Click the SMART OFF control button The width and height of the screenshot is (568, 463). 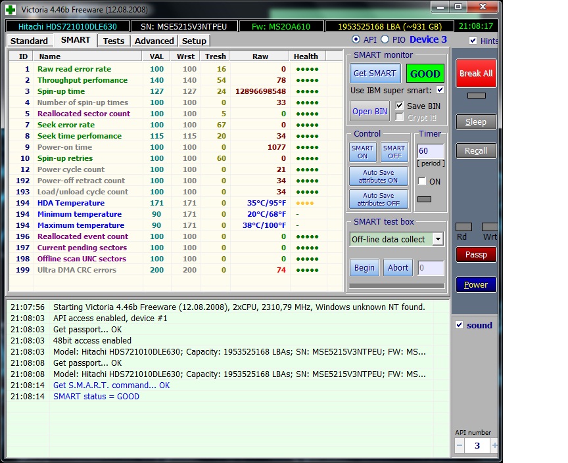coord(394,152)
